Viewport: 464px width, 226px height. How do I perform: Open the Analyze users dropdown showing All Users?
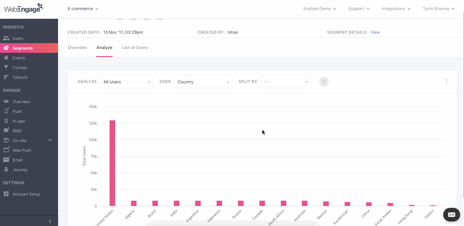click(125, 82)
